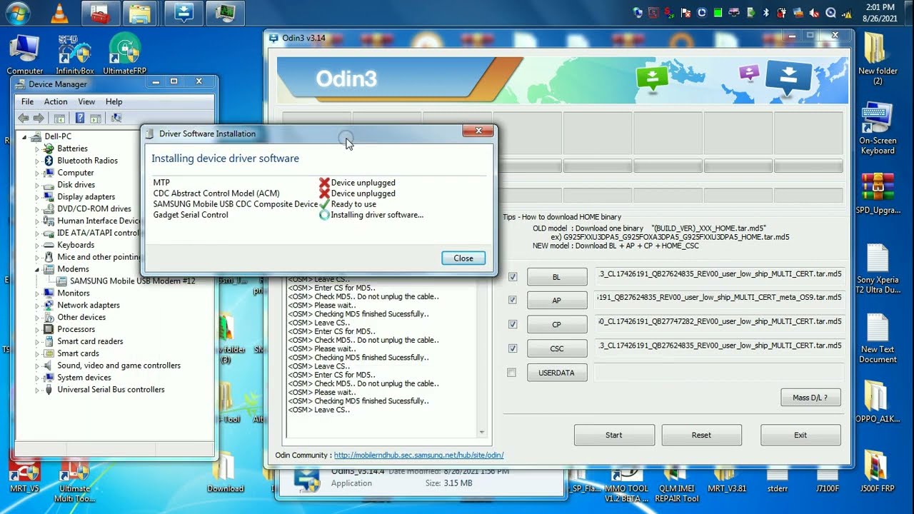Open the OPPO_A1K folder on desktop
Viewport: 914px width, 514px height.
point(878,402)
